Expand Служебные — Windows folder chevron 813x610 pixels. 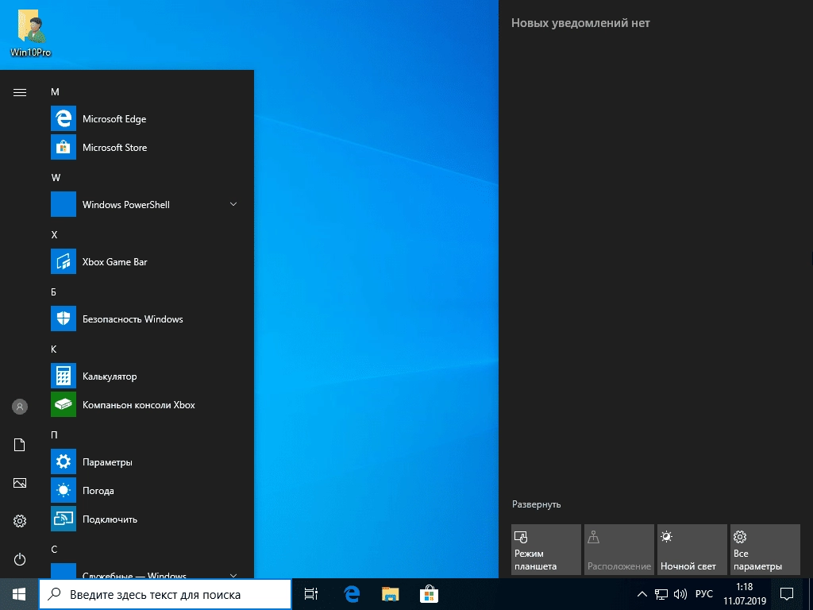[x=233, y=575]
